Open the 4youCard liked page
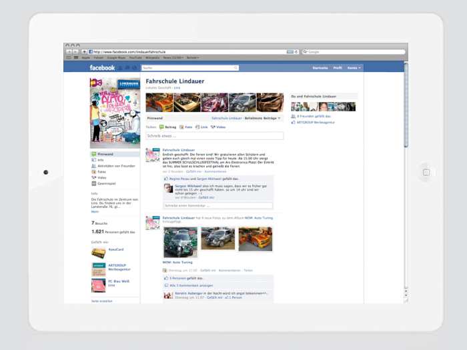Image resolution: width=467 pixels, height=350 pixels. [x=116, y=249]
